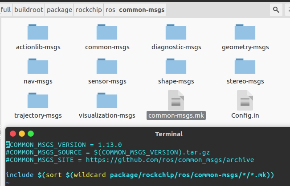The width and height of the screenshot is (290, 186).
Task: Go to buildroot in the path bar
Action: point(29,10)
